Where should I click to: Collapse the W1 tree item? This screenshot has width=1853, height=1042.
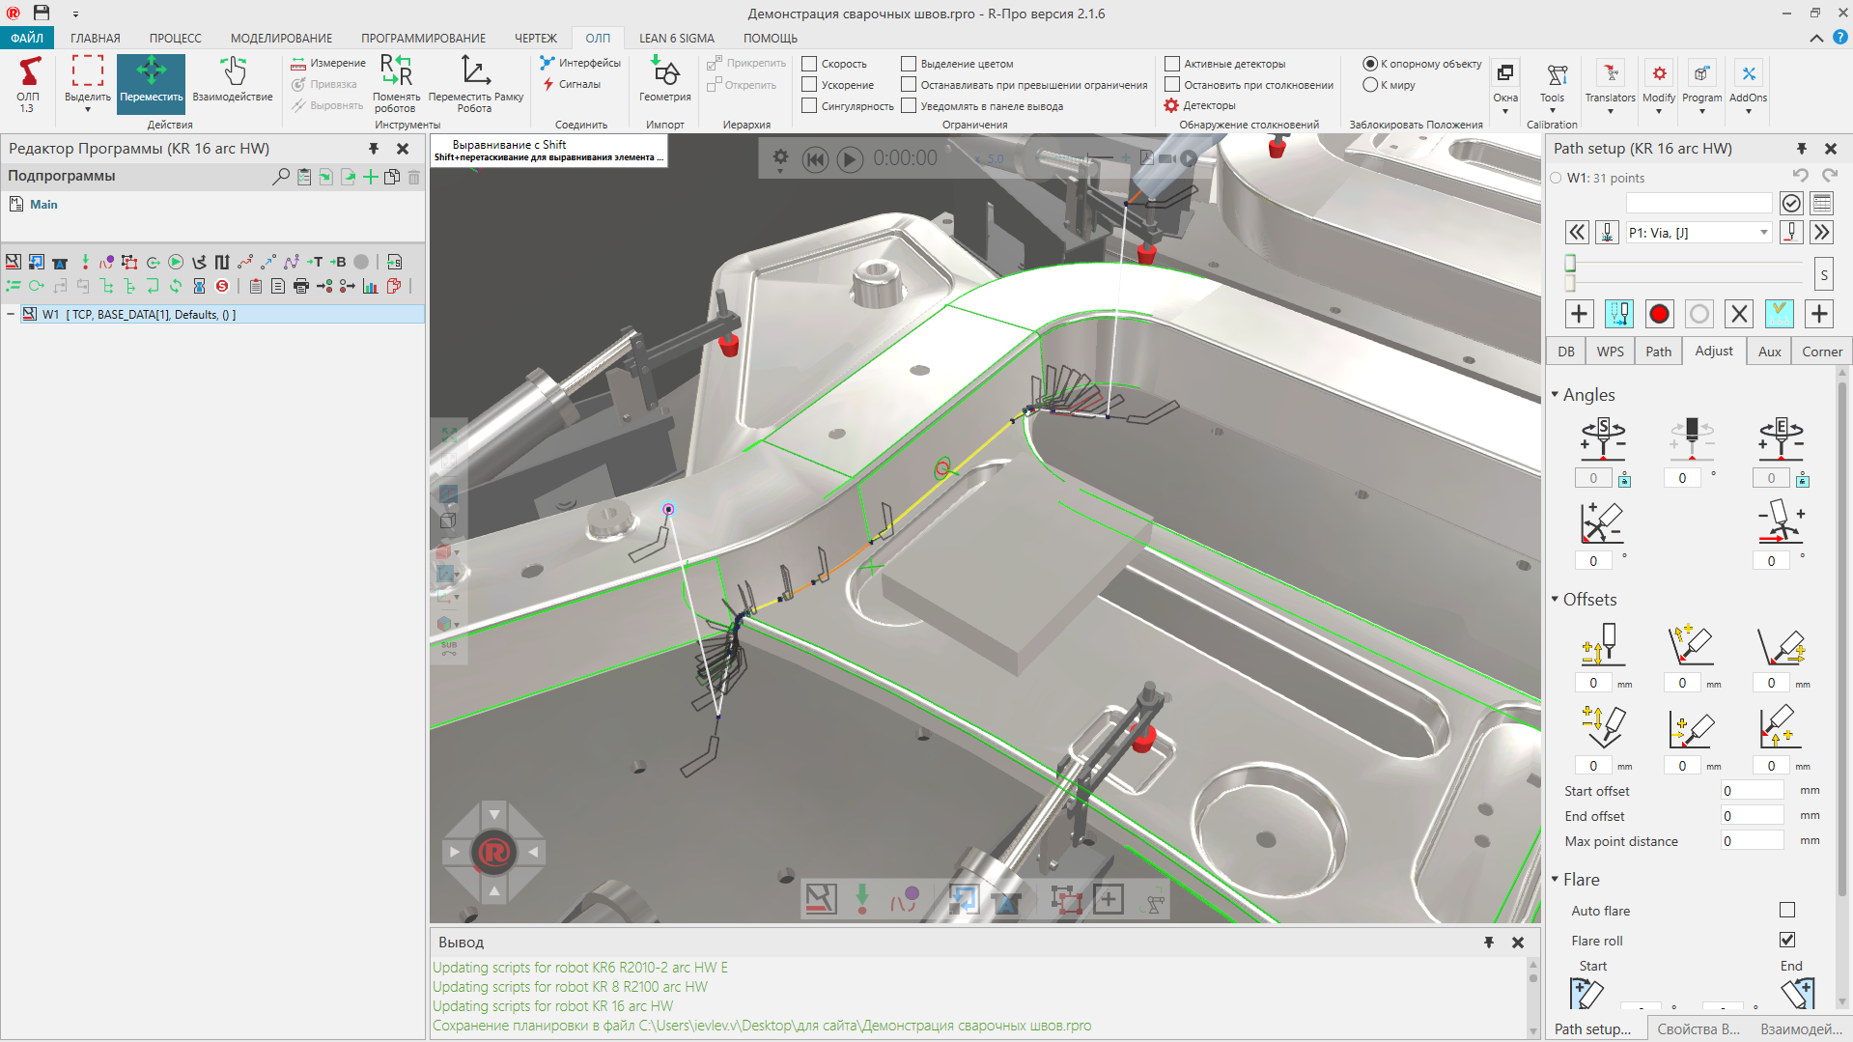[11, 315]
